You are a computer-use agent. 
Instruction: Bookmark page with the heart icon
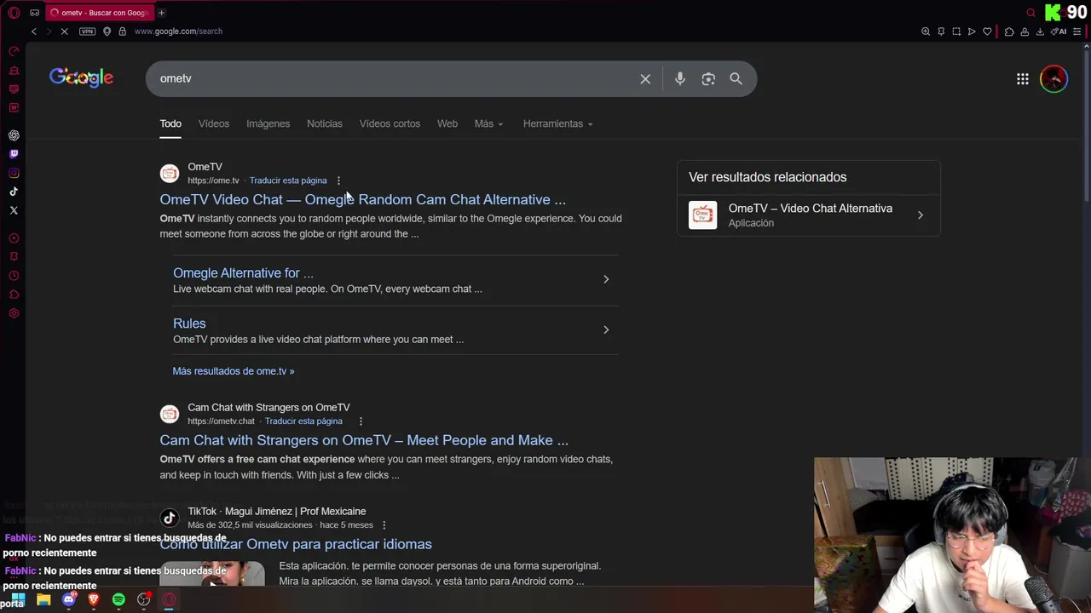click(x=987, y=32)
